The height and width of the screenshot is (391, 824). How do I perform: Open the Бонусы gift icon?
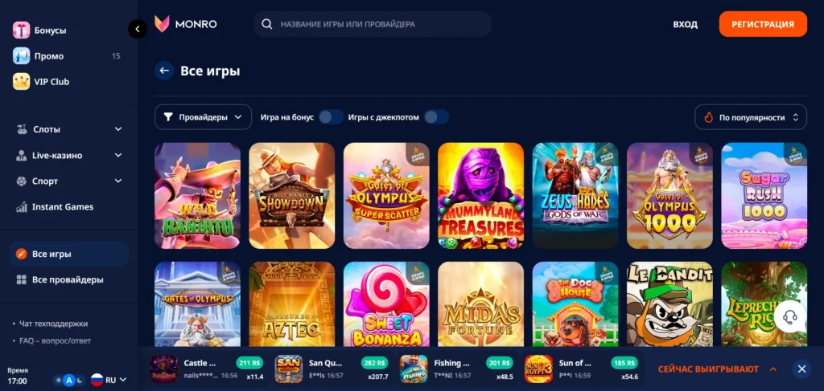pyautogui.click(x=22, y=31)
